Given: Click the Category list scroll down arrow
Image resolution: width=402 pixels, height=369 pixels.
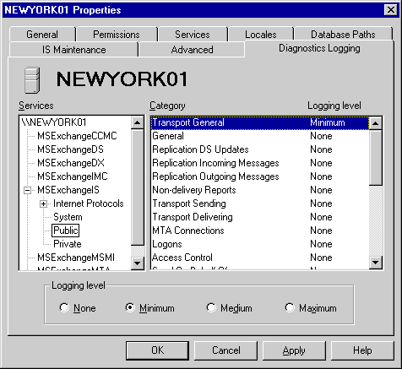Looking at the screenshot, I should [x=376, y=263].
